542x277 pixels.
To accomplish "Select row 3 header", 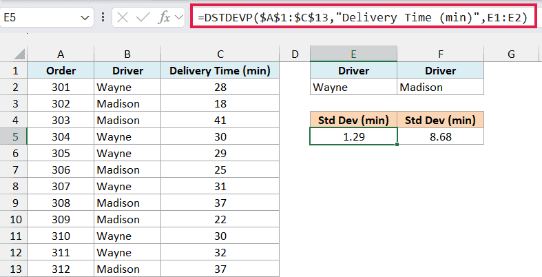I will 15,103.
